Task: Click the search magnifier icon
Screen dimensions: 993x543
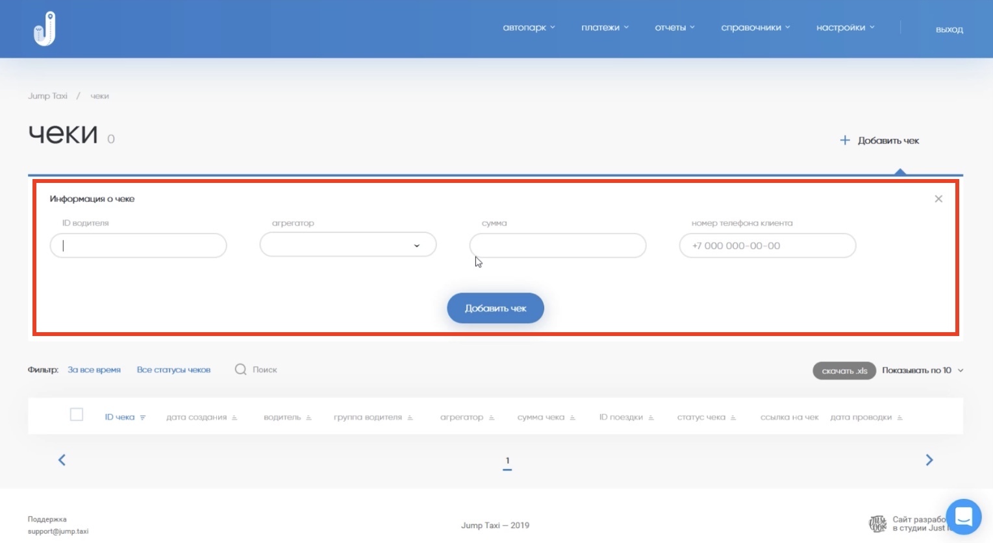Action: pyautogui.click(x=240, y=370)
